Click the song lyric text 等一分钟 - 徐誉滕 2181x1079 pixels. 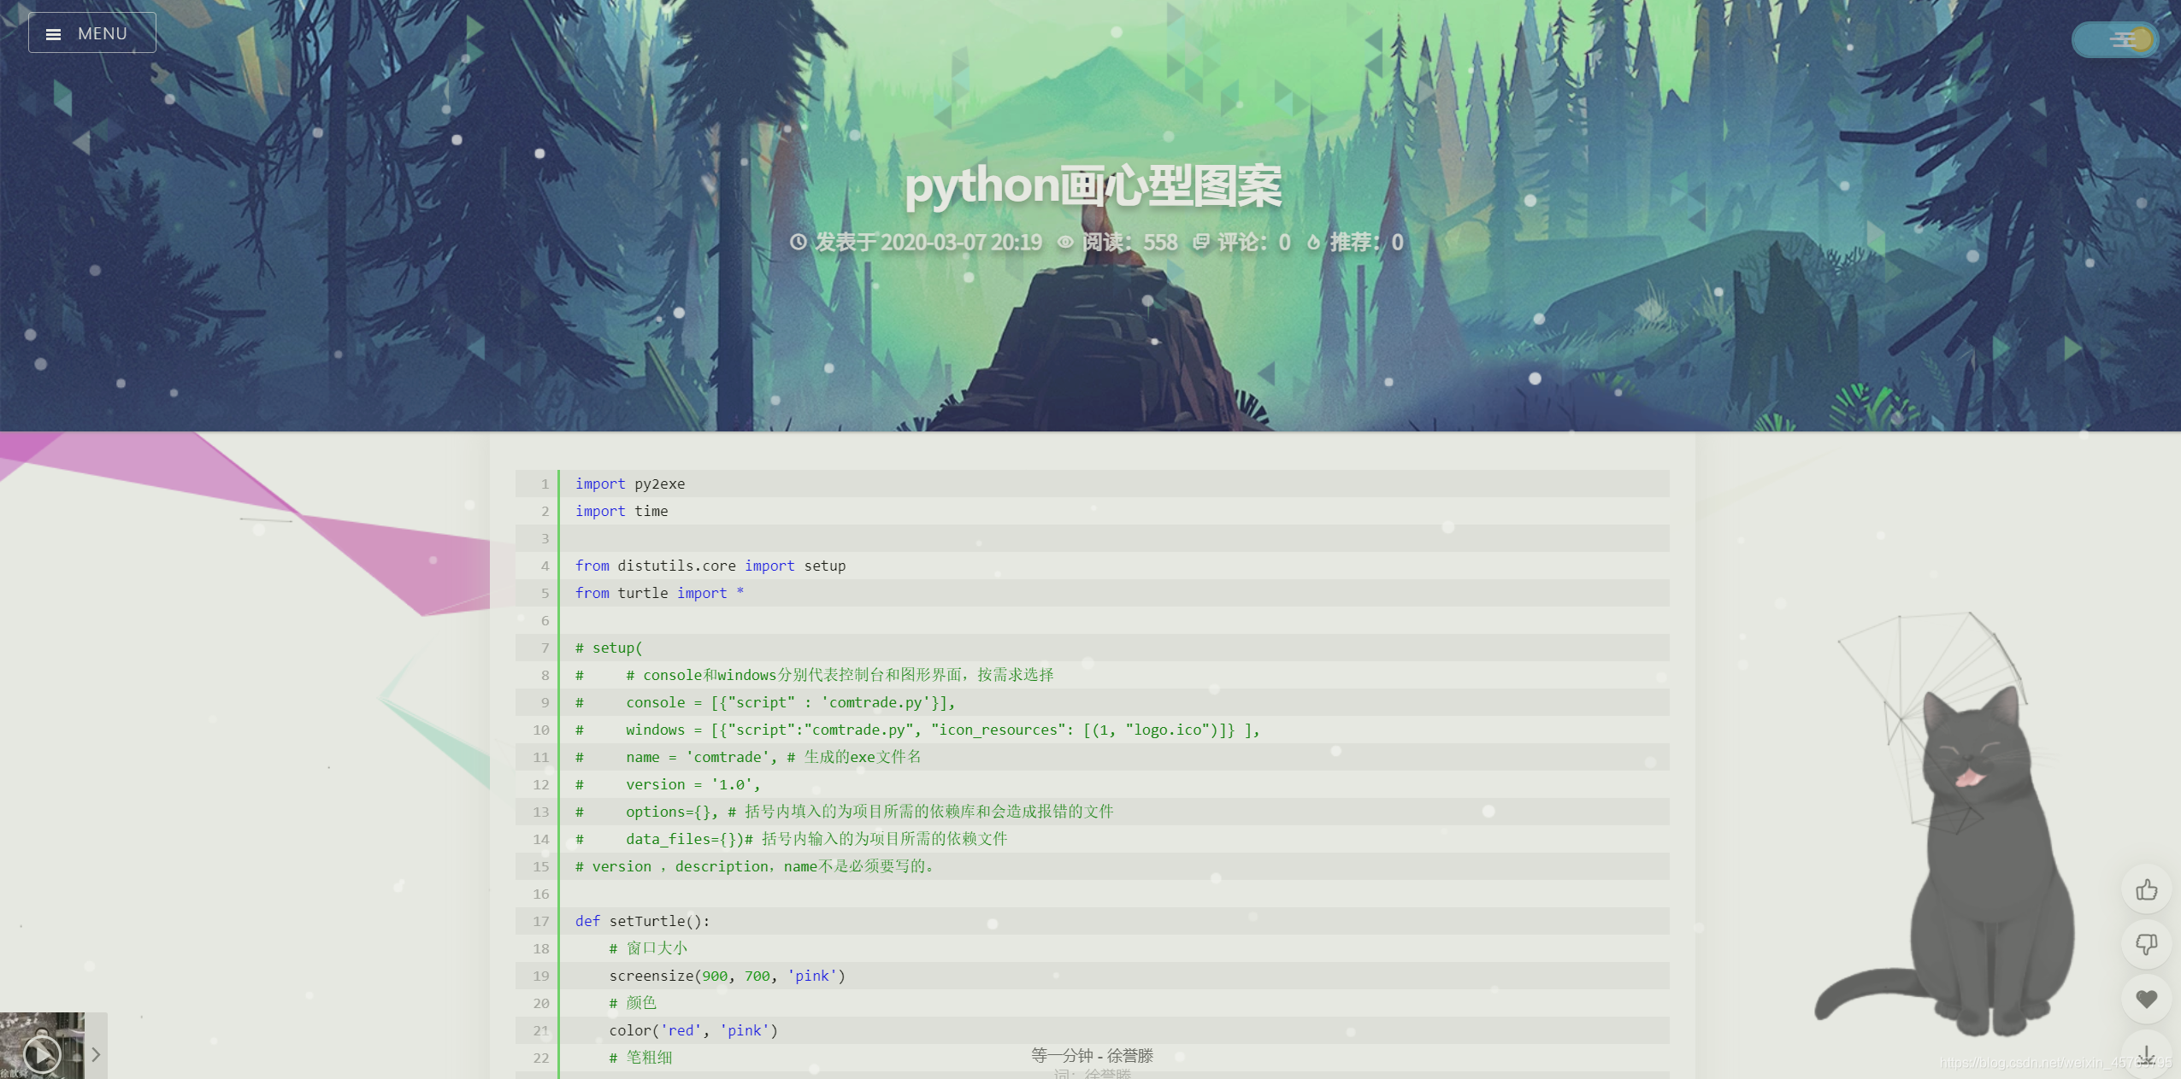click(x=1092, y=1055)
